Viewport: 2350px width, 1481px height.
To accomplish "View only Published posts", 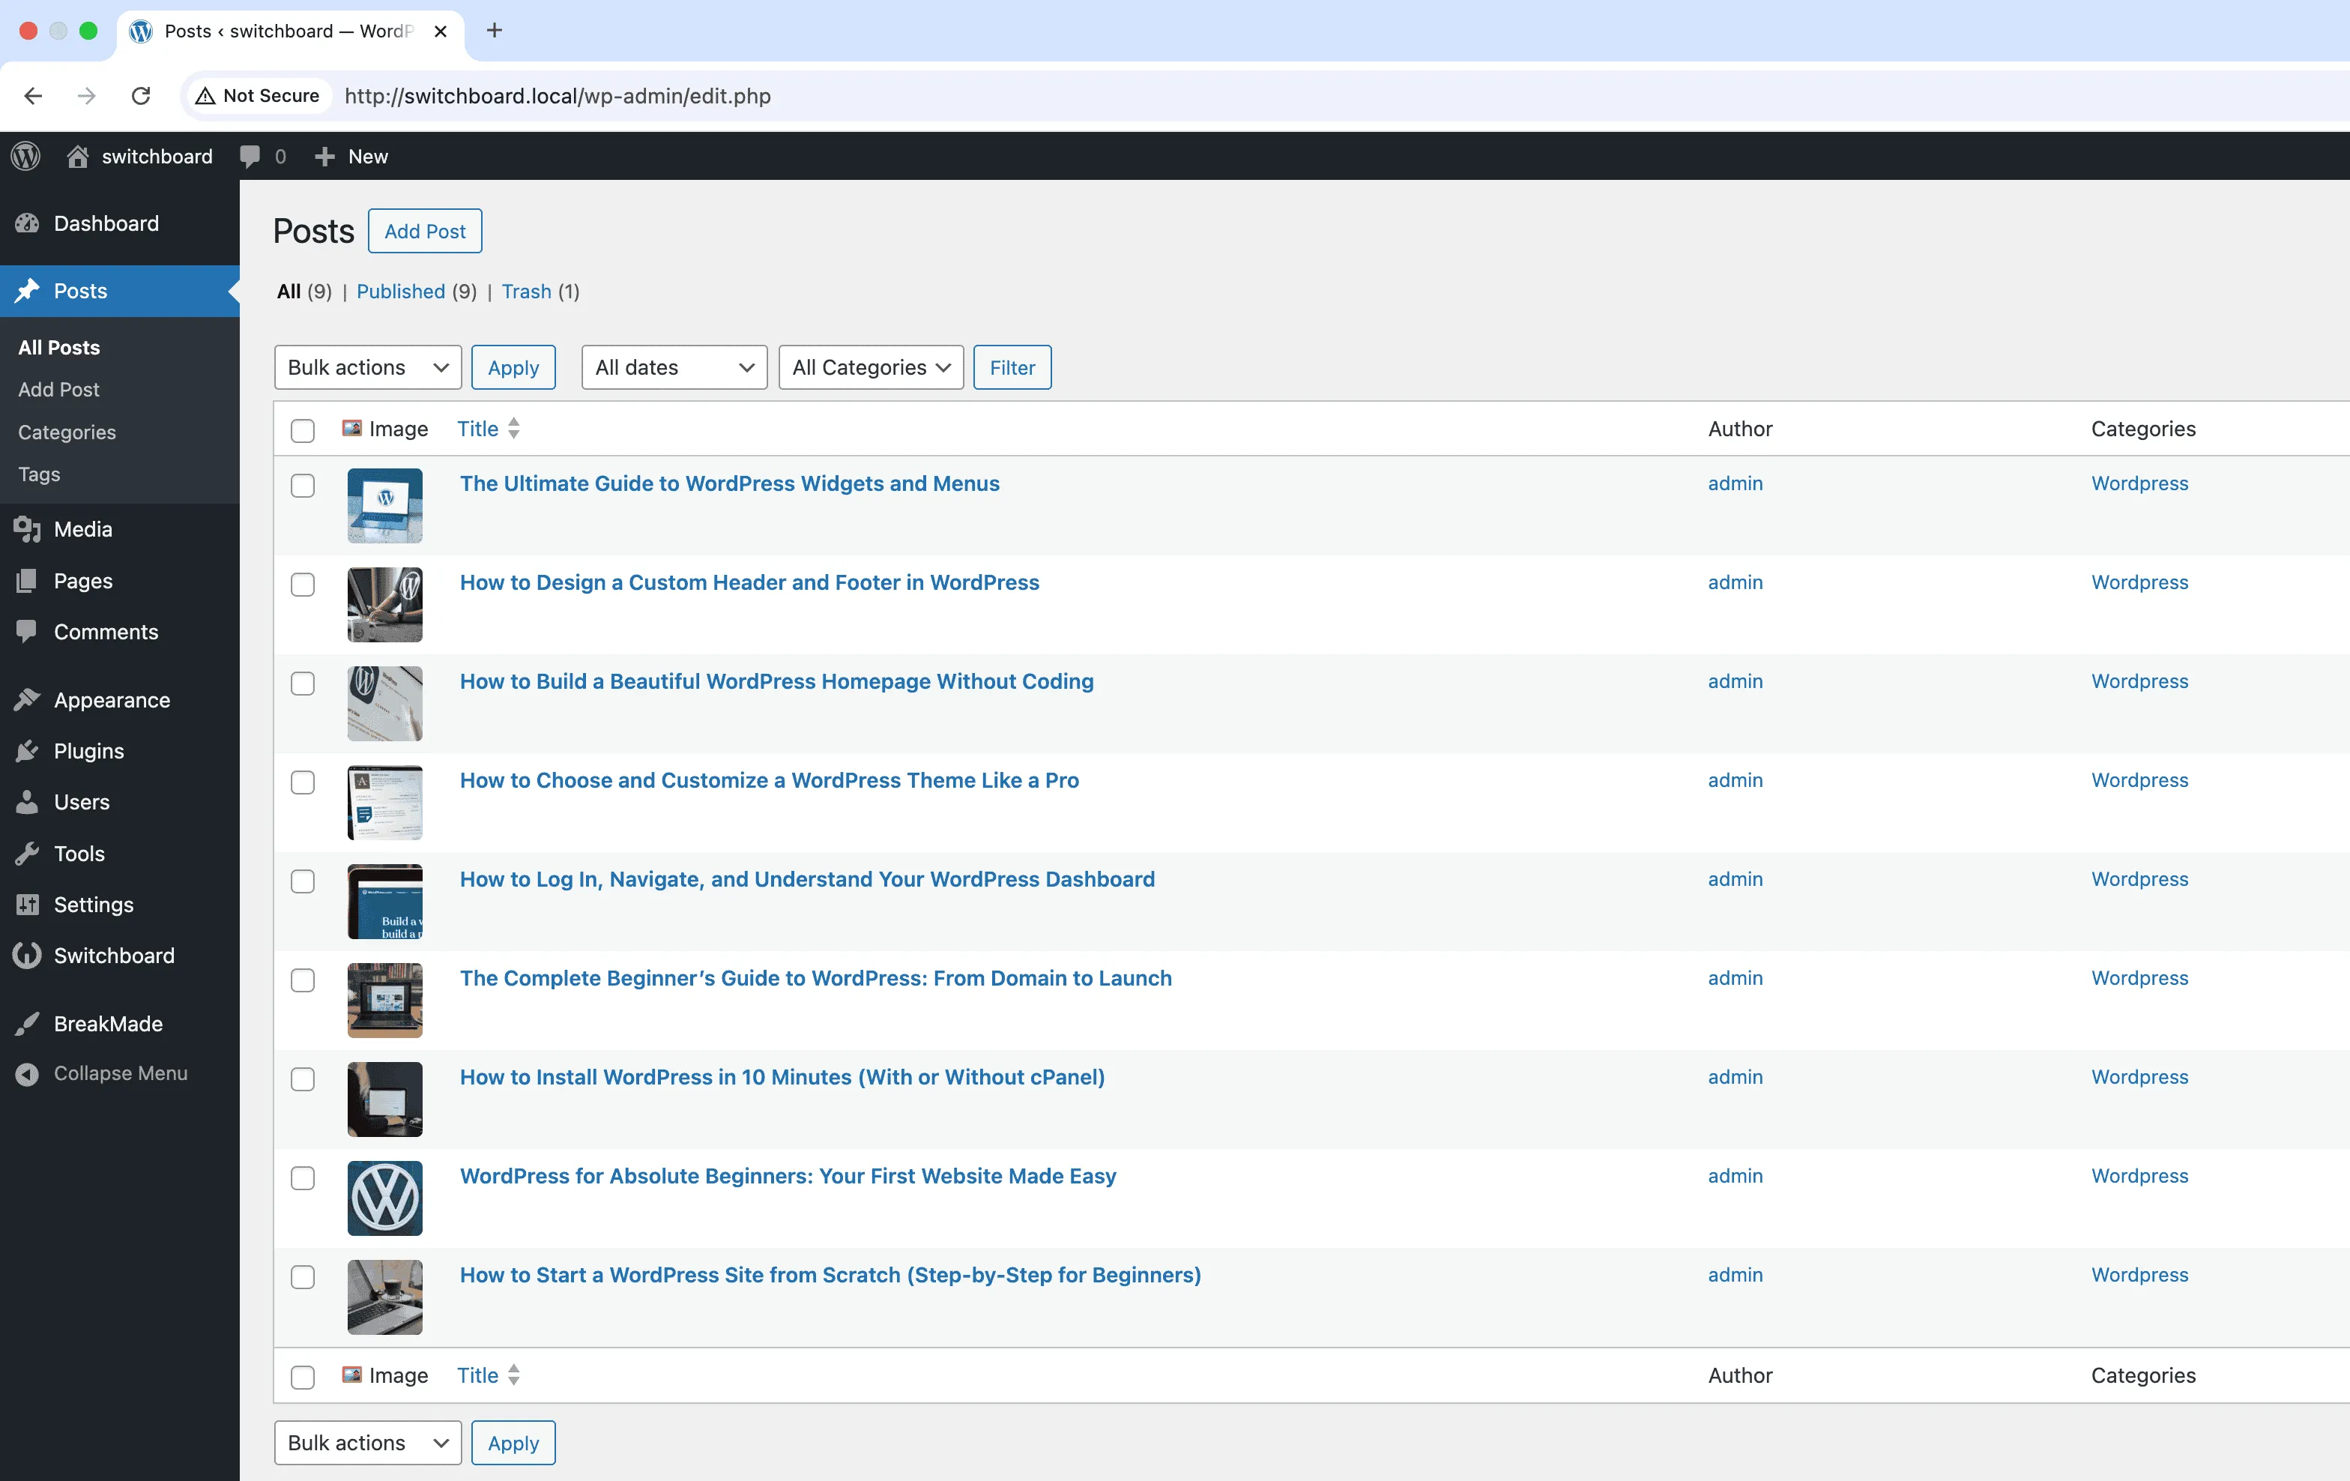I will (x=401, y=291).
